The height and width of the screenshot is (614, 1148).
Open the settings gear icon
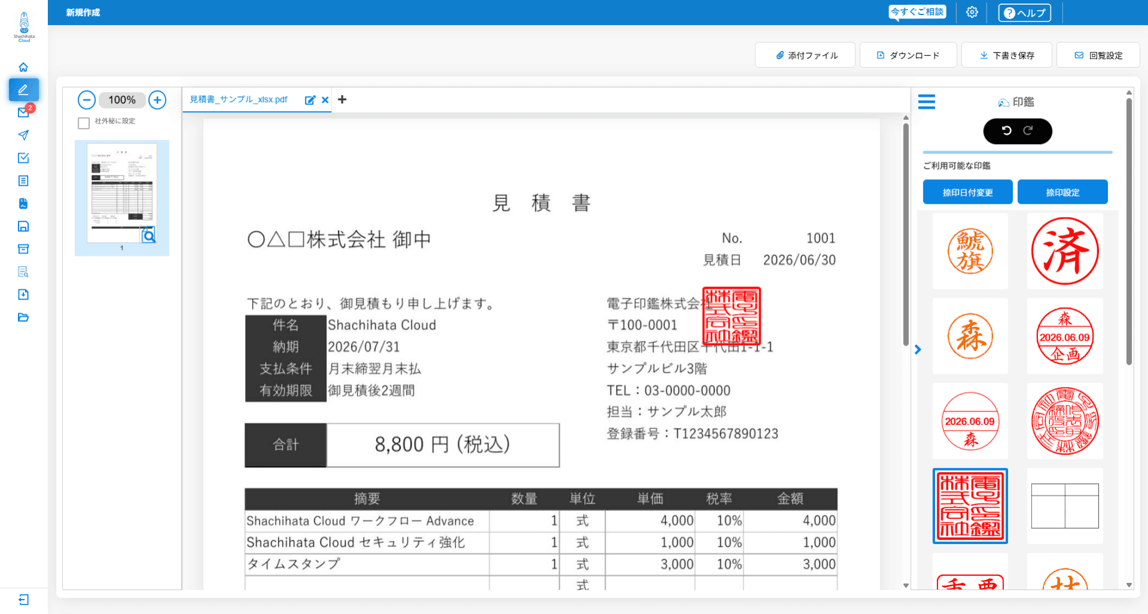click(972, 12)
